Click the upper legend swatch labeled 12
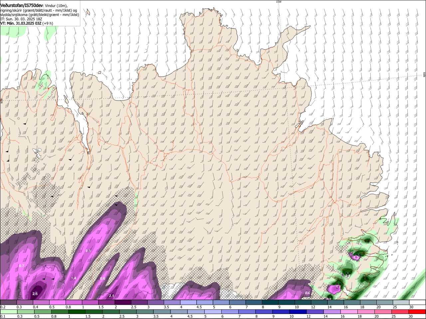The width and height of the screenshot is (426, 319). pyautogui.click(x=319, y=302)
